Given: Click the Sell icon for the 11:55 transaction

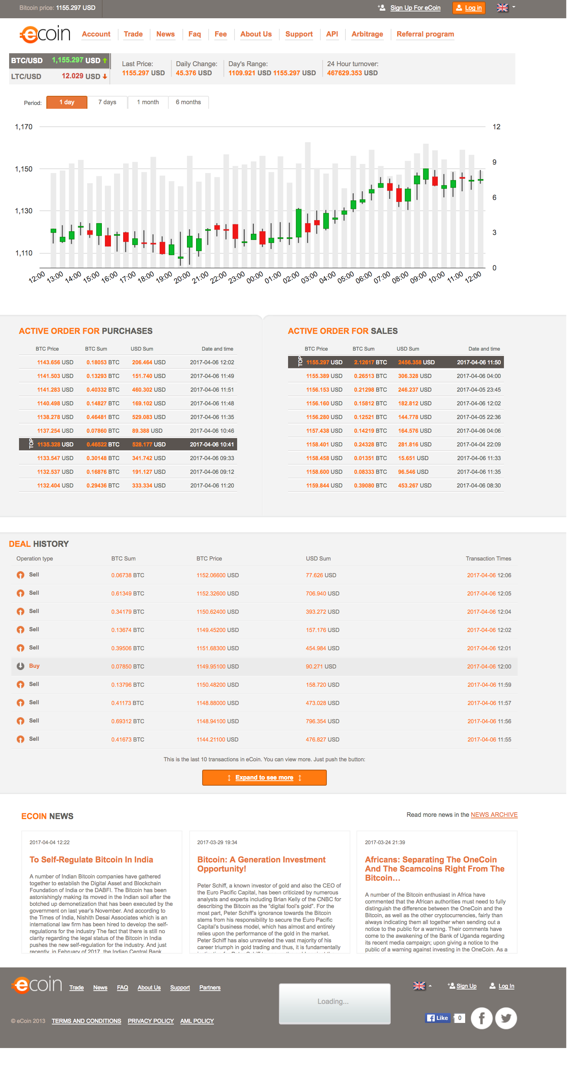Looking at the screenshot, I should [x=20, y=738].
